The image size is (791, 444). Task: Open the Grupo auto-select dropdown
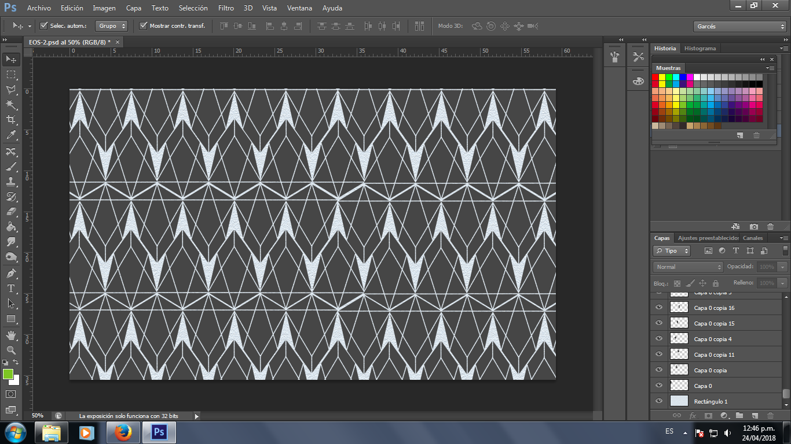coord(112,25)
